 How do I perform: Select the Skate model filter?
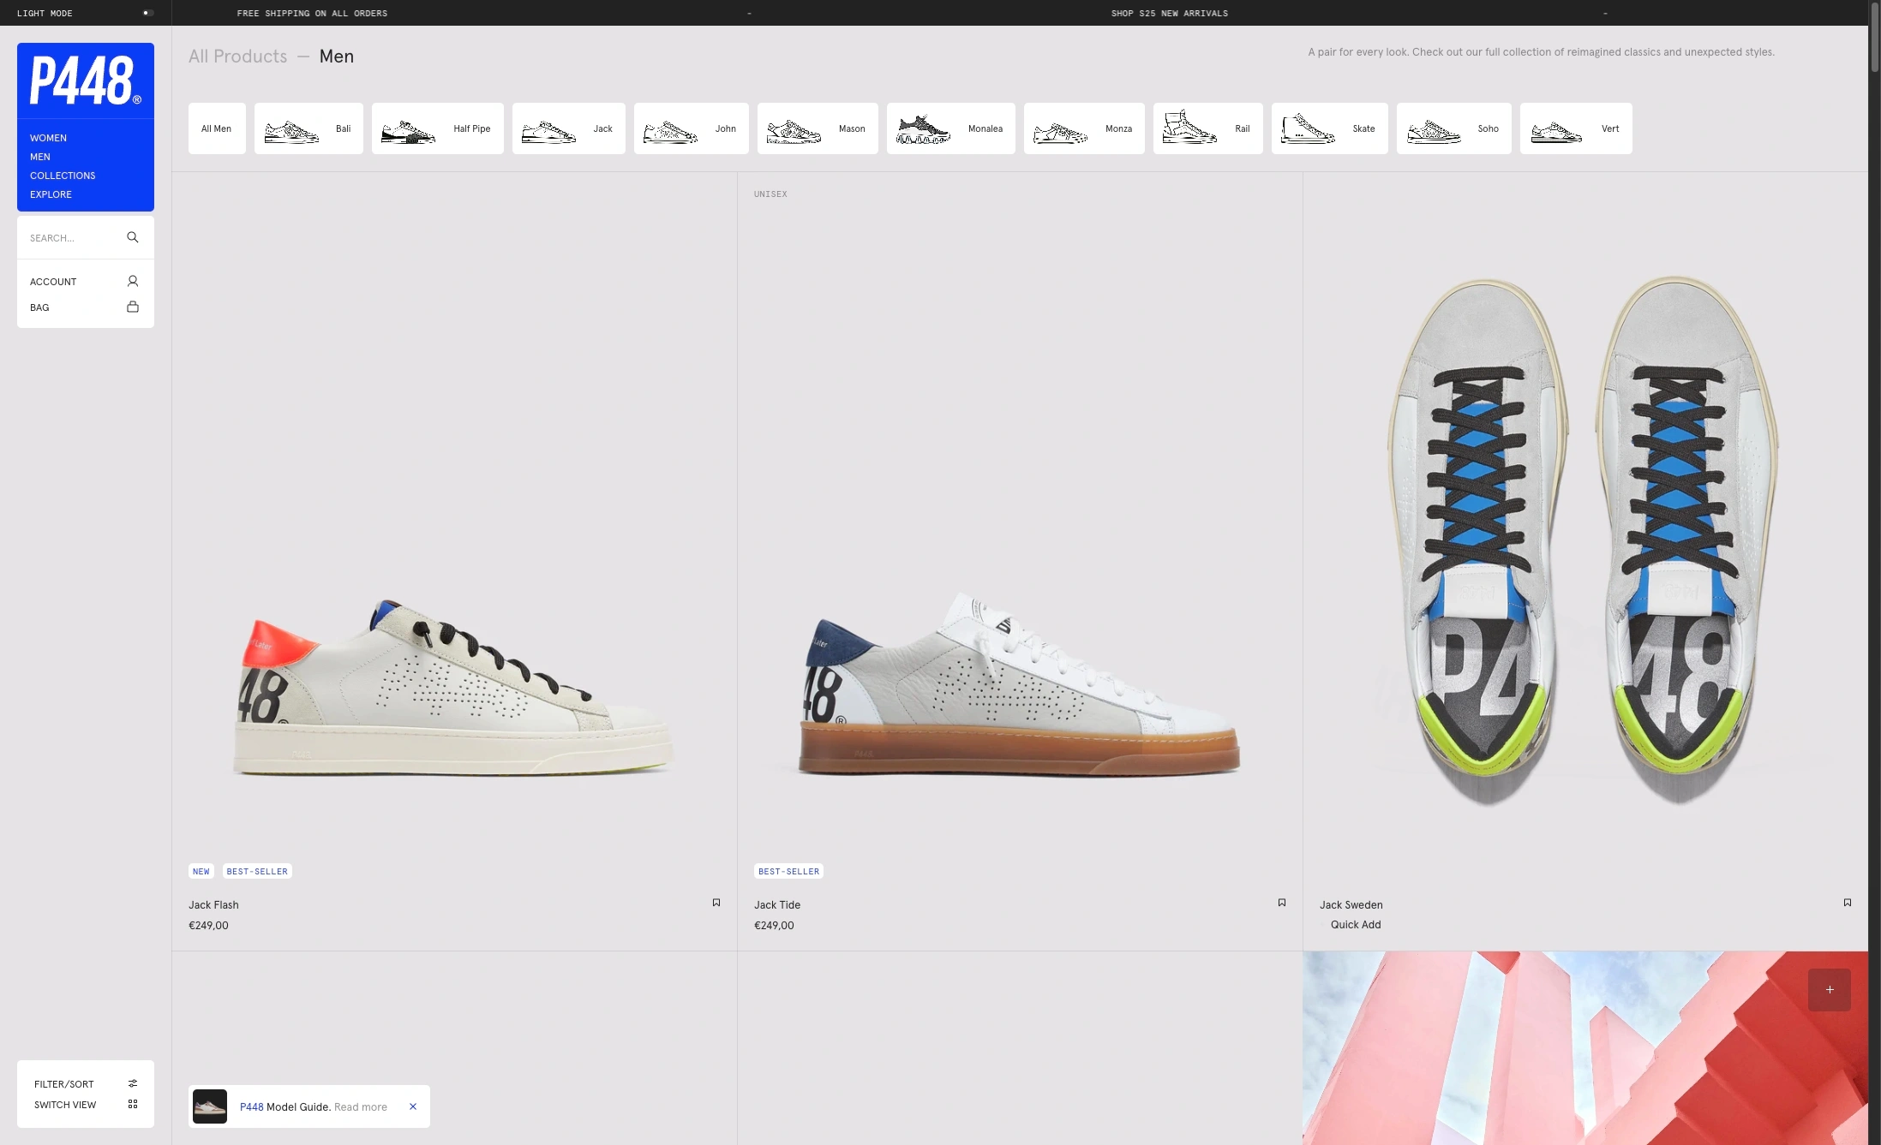1330,128
